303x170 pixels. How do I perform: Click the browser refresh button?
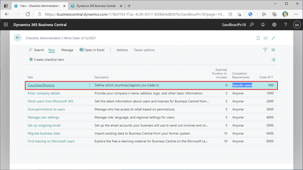(28, 14)
